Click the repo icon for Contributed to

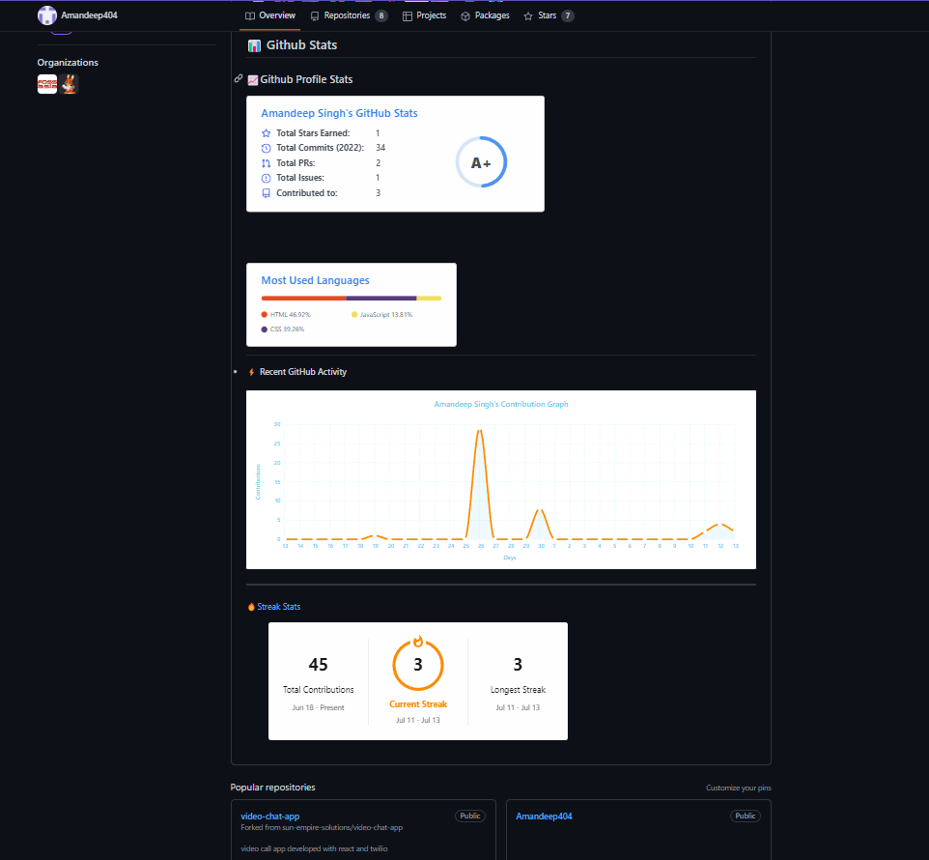coord(266,193)
